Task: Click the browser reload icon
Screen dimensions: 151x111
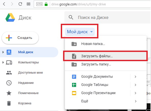Action: tap(20, 4)
